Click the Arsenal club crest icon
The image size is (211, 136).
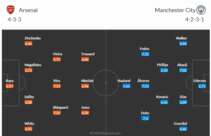pos(11,10)
